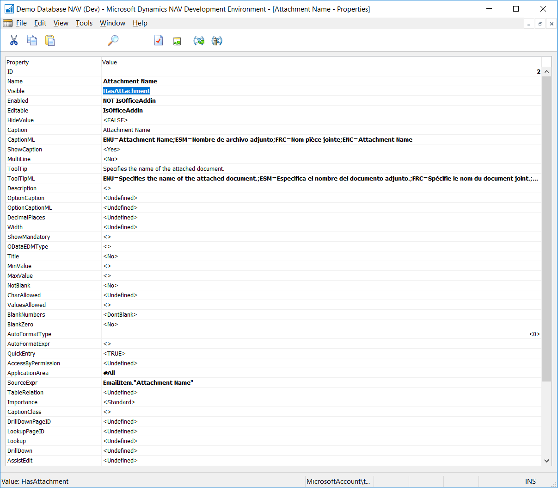Viewport: 558px width, 488px height.
Task: Click the Copy icon in toolbar
Action: click(x=32, y=41)
